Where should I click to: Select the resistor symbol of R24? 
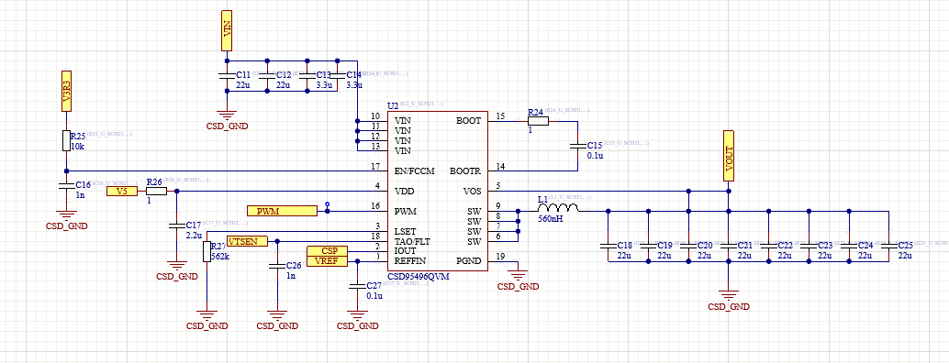click(538, 121)
